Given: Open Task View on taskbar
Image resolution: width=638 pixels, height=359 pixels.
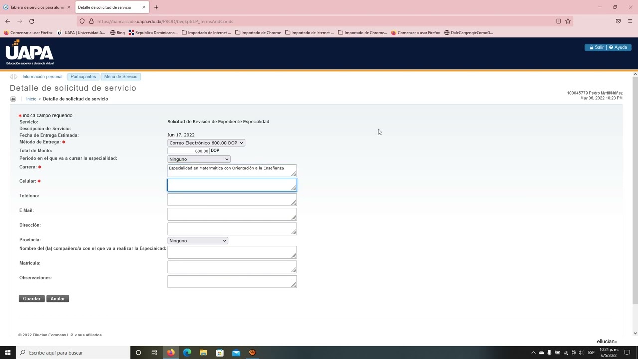Looking at the screenshot, I should (154, 353).
